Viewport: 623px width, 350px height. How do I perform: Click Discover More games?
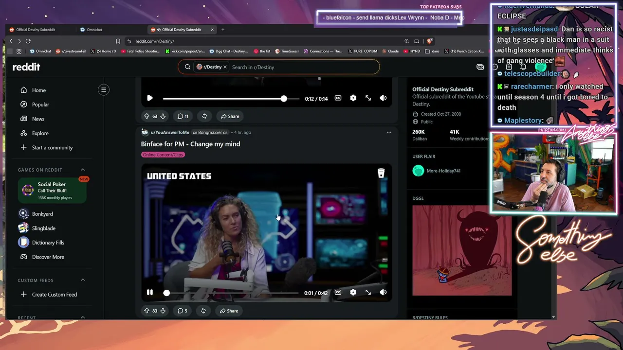(48, 257)
